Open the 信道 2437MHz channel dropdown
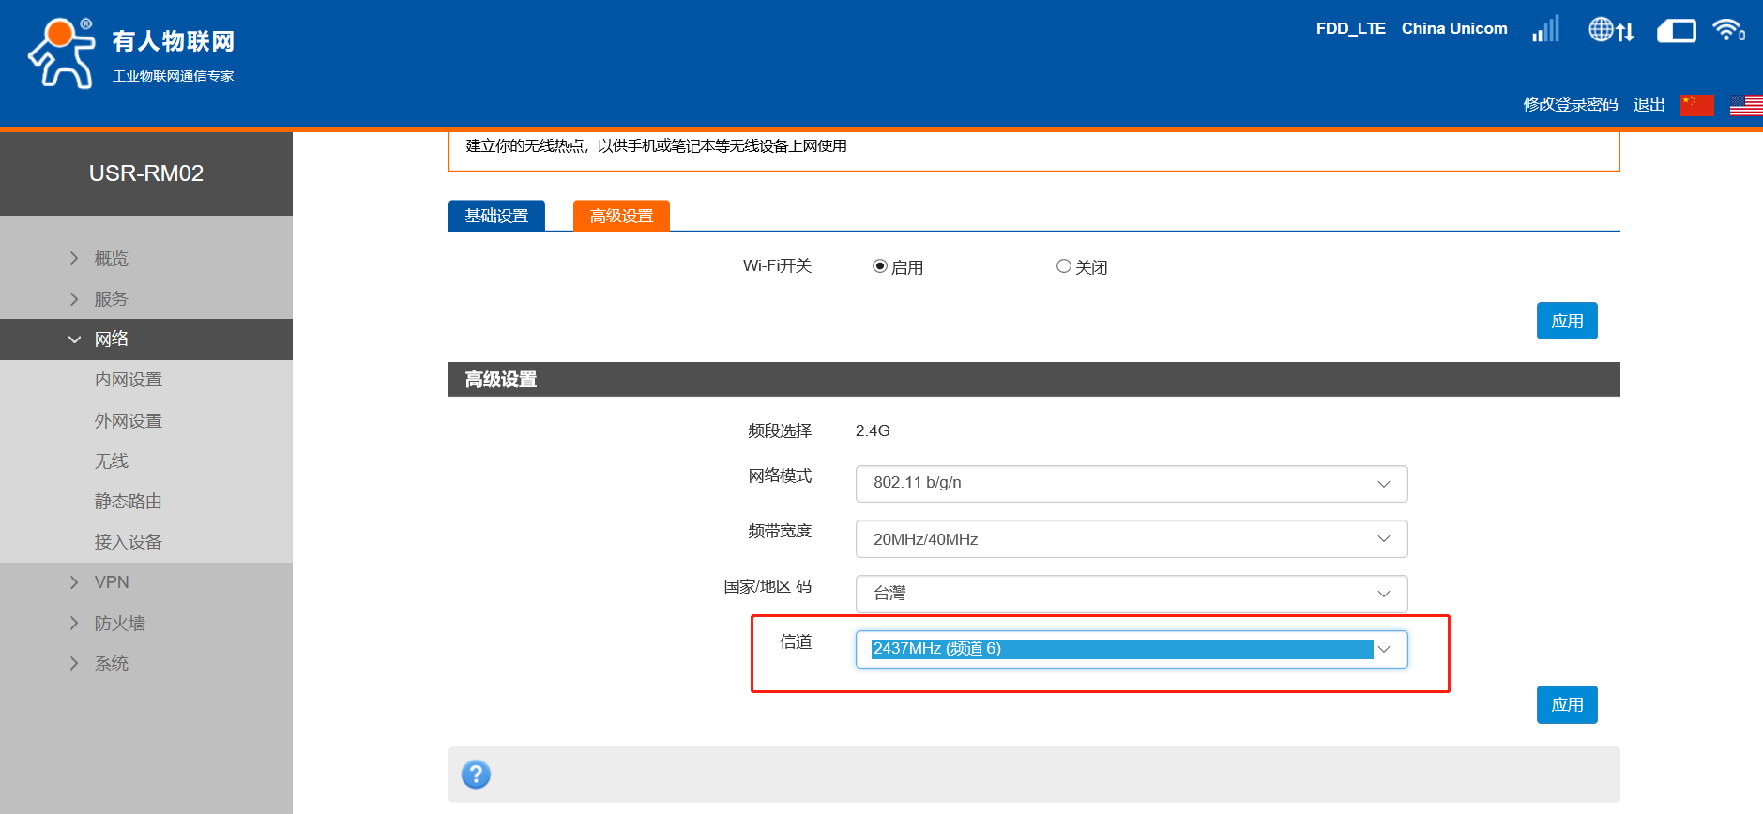The image size is (1763, 814). pos(1131,649)
